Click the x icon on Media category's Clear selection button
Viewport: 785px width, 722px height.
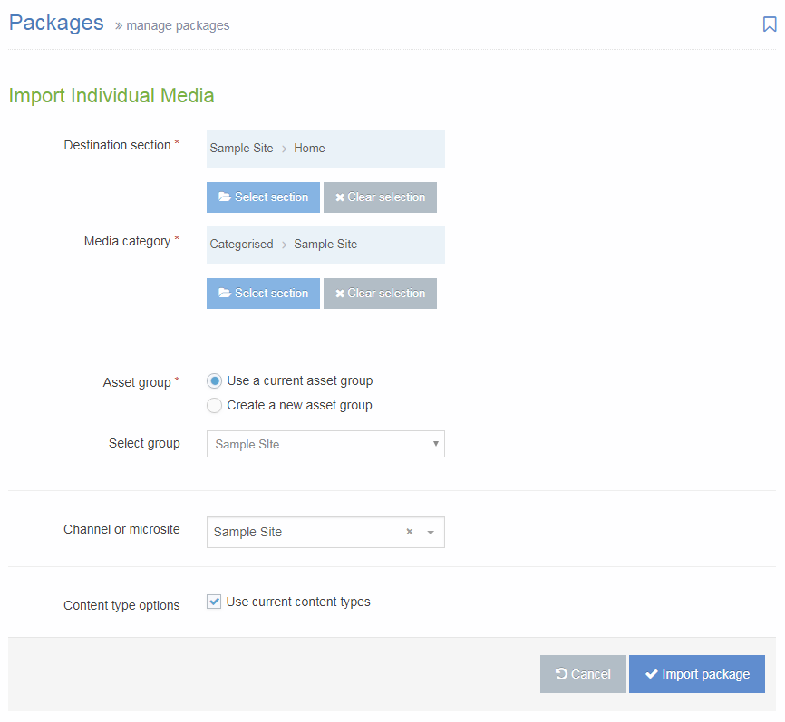pos(341,293)
